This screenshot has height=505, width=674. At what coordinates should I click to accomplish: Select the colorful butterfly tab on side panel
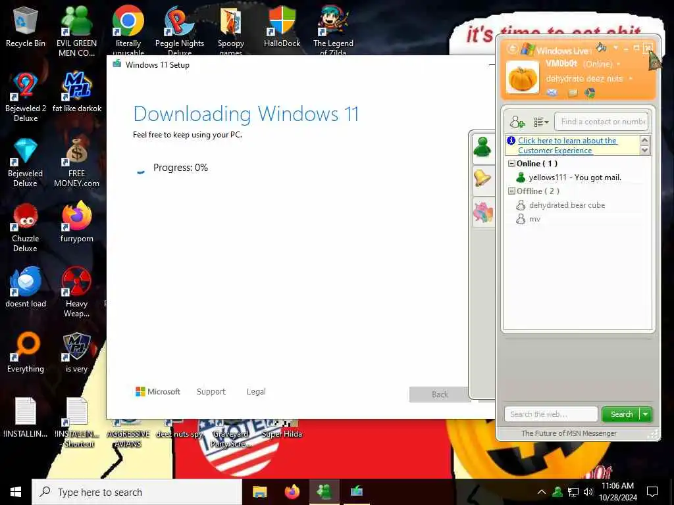[x=482, y=213]
